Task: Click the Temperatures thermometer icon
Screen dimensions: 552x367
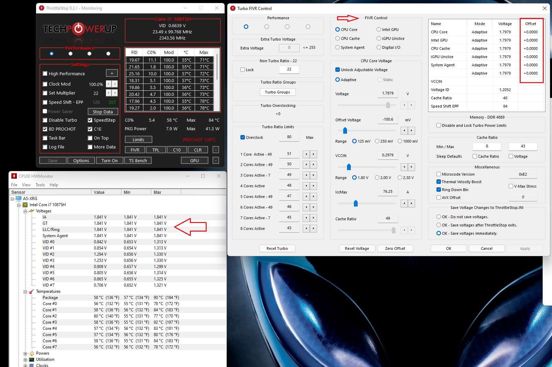Action: (32, 291)
